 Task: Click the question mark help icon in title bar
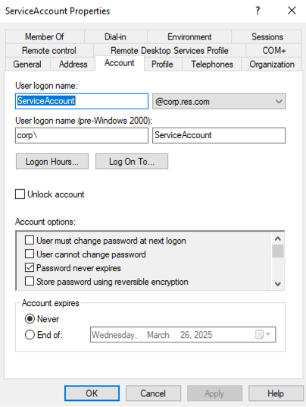(258, 11)
